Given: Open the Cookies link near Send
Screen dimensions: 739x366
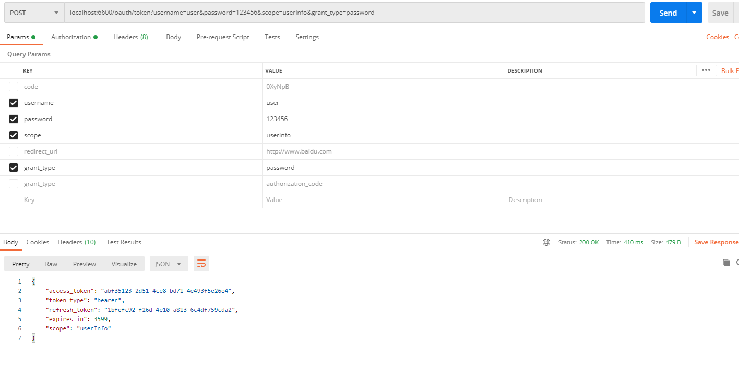Looking at the screenshot, I should click(x=718, y=37).
